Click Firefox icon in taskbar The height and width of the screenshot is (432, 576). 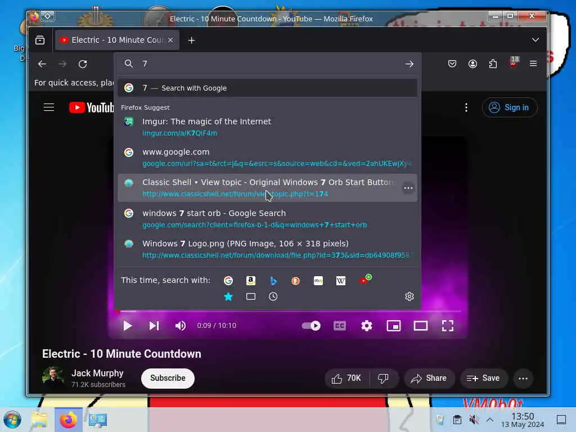point(69,420)
